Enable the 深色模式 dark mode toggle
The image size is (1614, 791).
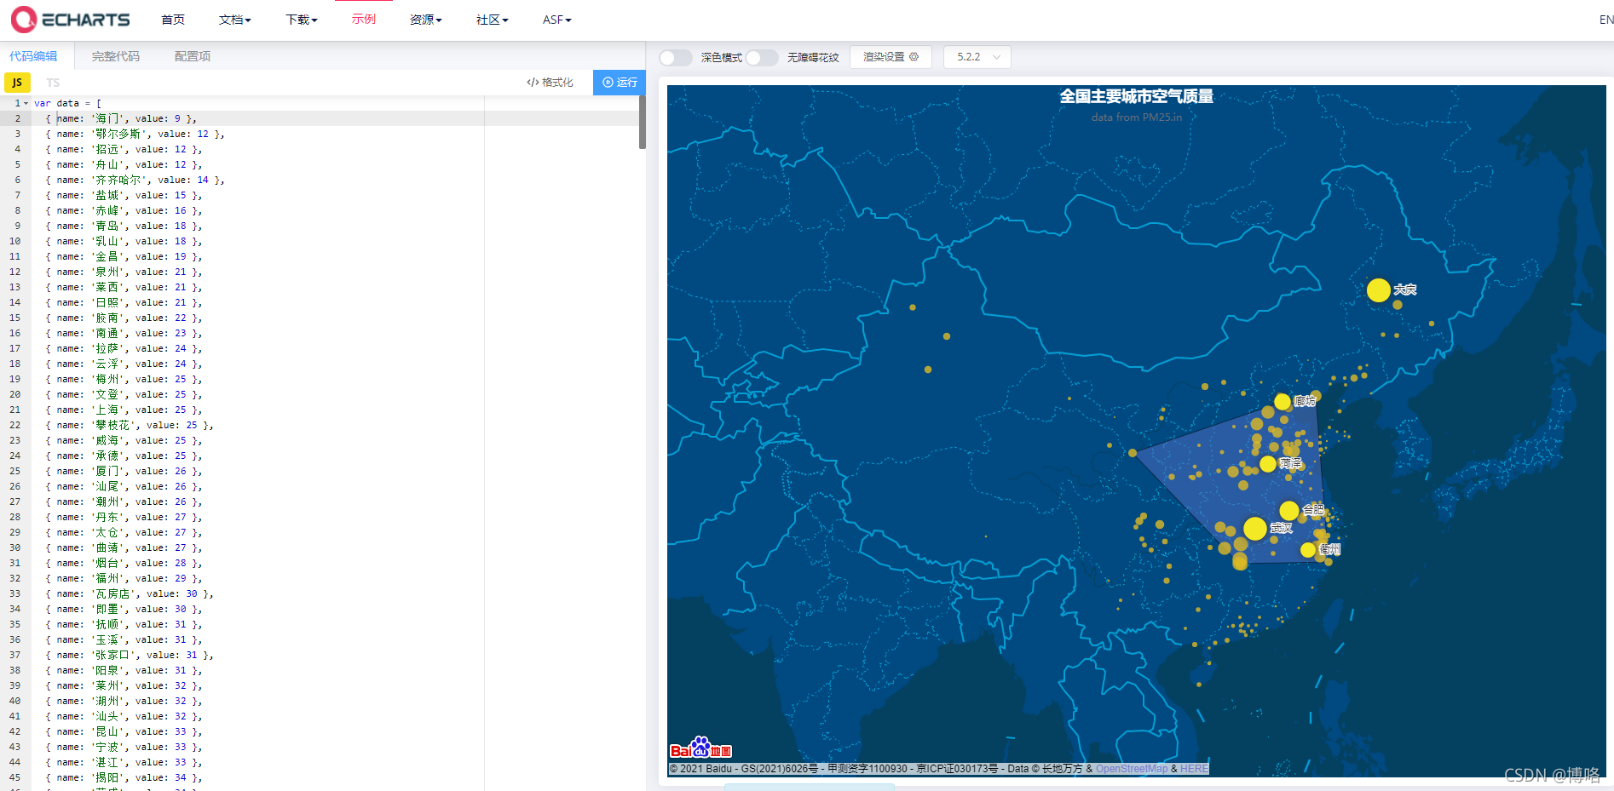[675, 57]
